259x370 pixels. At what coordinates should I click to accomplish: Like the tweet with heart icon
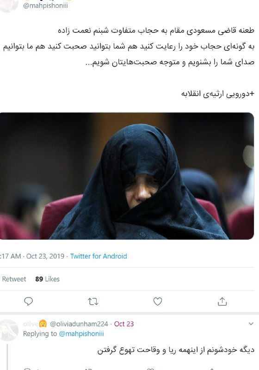point(158,302)
